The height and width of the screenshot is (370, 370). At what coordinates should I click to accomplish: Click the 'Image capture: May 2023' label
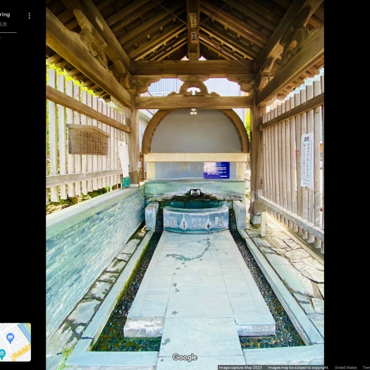click(240, 368)
